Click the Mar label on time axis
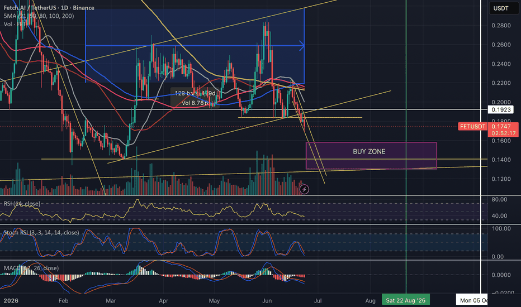This screenshot has height=307, width=521. pyautogui.click(x=111, y=301)
